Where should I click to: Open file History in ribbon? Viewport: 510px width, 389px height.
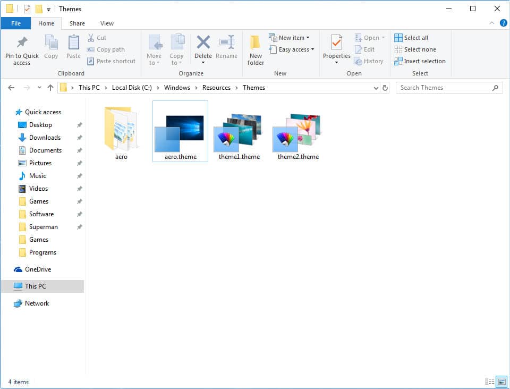pos(369,61)
